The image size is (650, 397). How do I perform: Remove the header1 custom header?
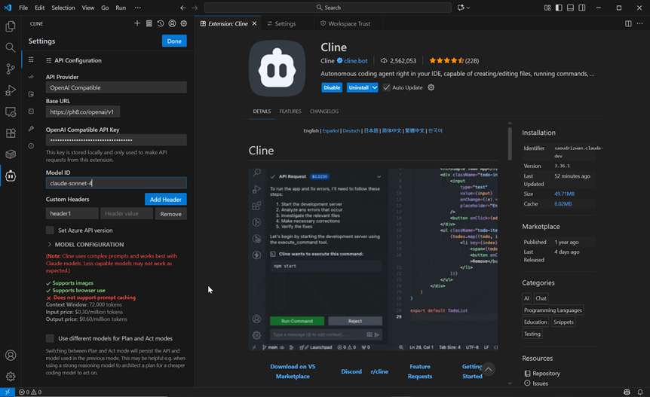(170, 214)
